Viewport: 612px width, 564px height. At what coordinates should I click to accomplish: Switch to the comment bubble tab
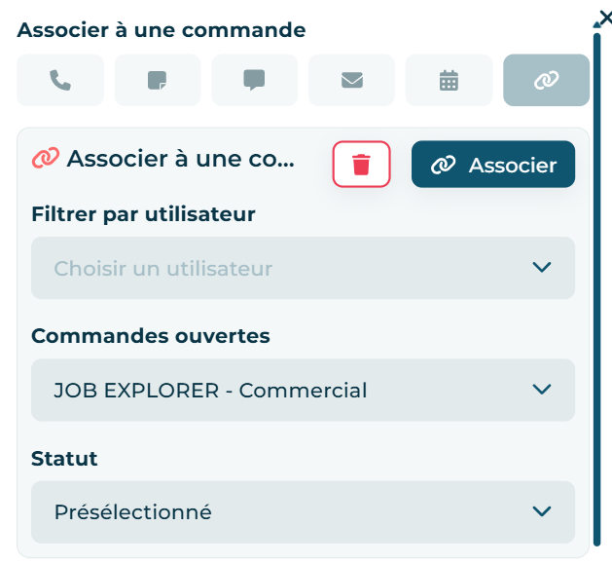254,80
